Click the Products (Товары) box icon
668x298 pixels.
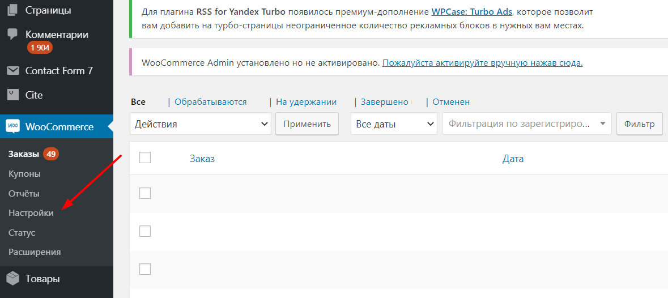(x=12, y=278)
